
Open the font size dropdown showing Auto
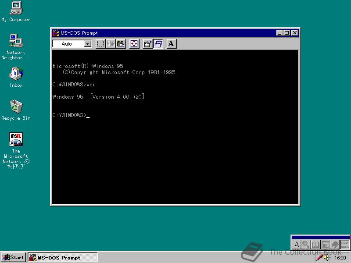(x=72, y=43)
